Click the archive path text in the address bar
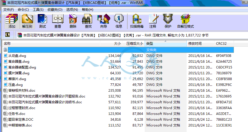The image size is (248, 132). point(116,35)
